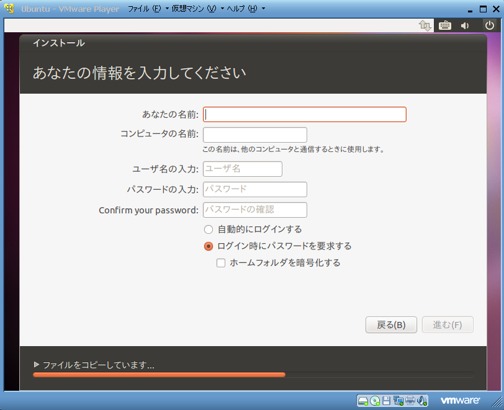504x410 pixels.
Task: Click the この名前は、他のコンピュータと通信 hint text
Action: [293, 149]
